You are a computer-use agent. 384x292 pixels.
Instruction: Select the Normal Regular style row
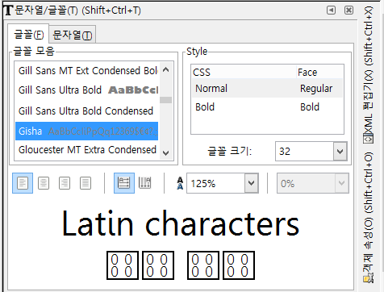(x=267, y=89)
